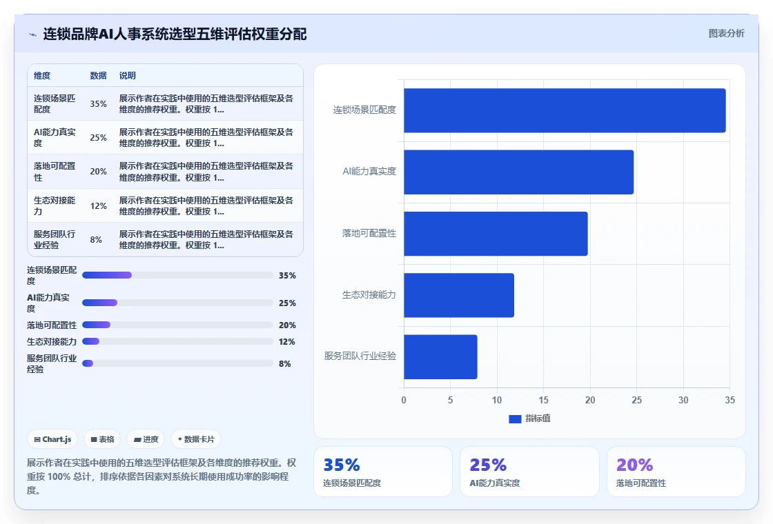Viewport: 773px width, 524px height.
Task: Click the 连锁场景匹配度 bar in the chart
Action: 565,110
